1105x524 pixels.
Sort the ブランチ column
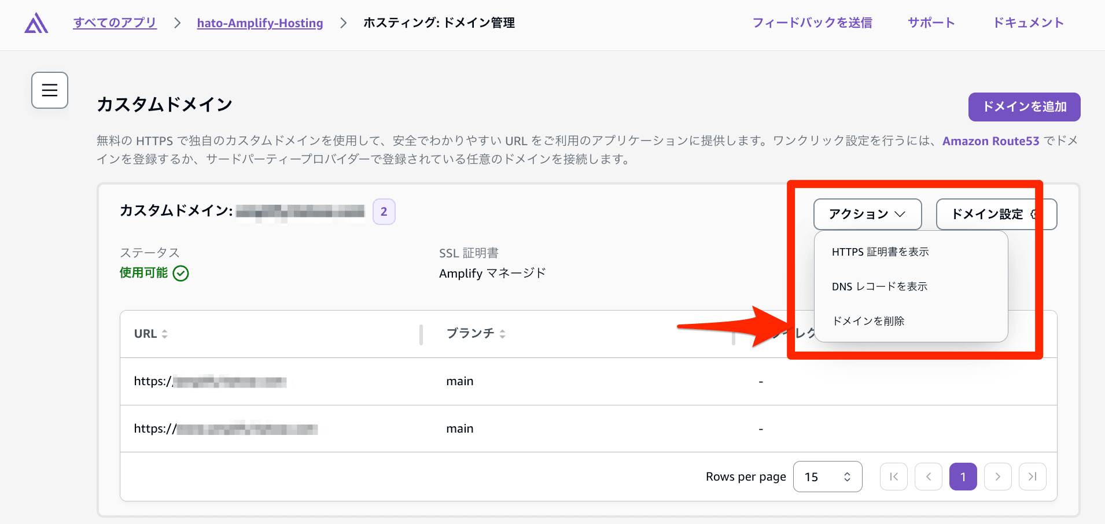click(502, 334)
